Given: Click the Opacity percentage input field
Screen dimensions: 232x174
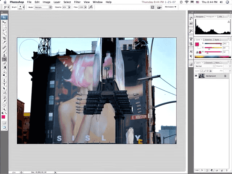Looking at the screenshot, I should click(65, 7).
